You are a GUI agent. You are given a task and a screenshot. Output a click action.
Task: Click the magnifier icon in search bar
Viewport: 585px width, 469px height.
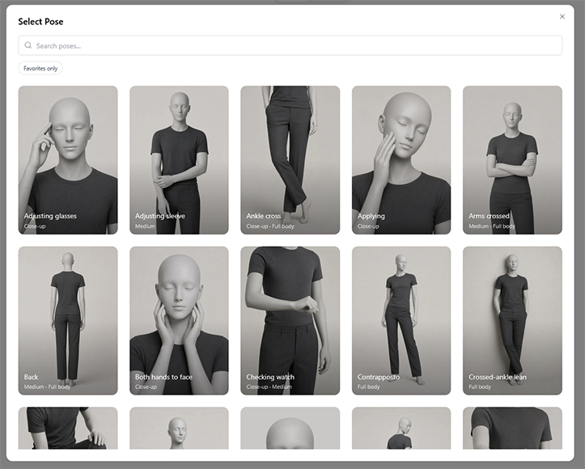[28, 45]
